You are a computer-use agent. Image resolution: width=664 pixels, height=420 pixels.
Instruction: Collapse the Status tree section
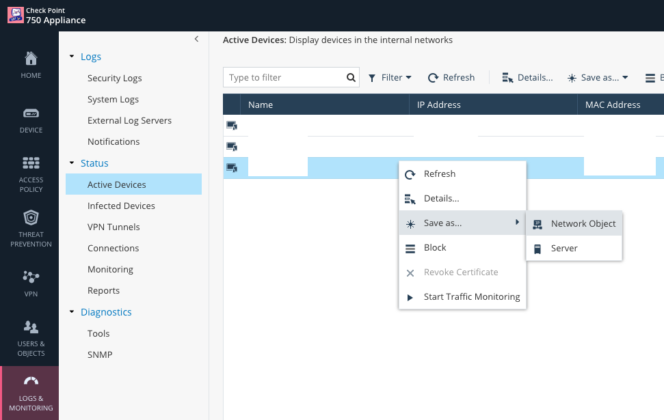(72, 163)
